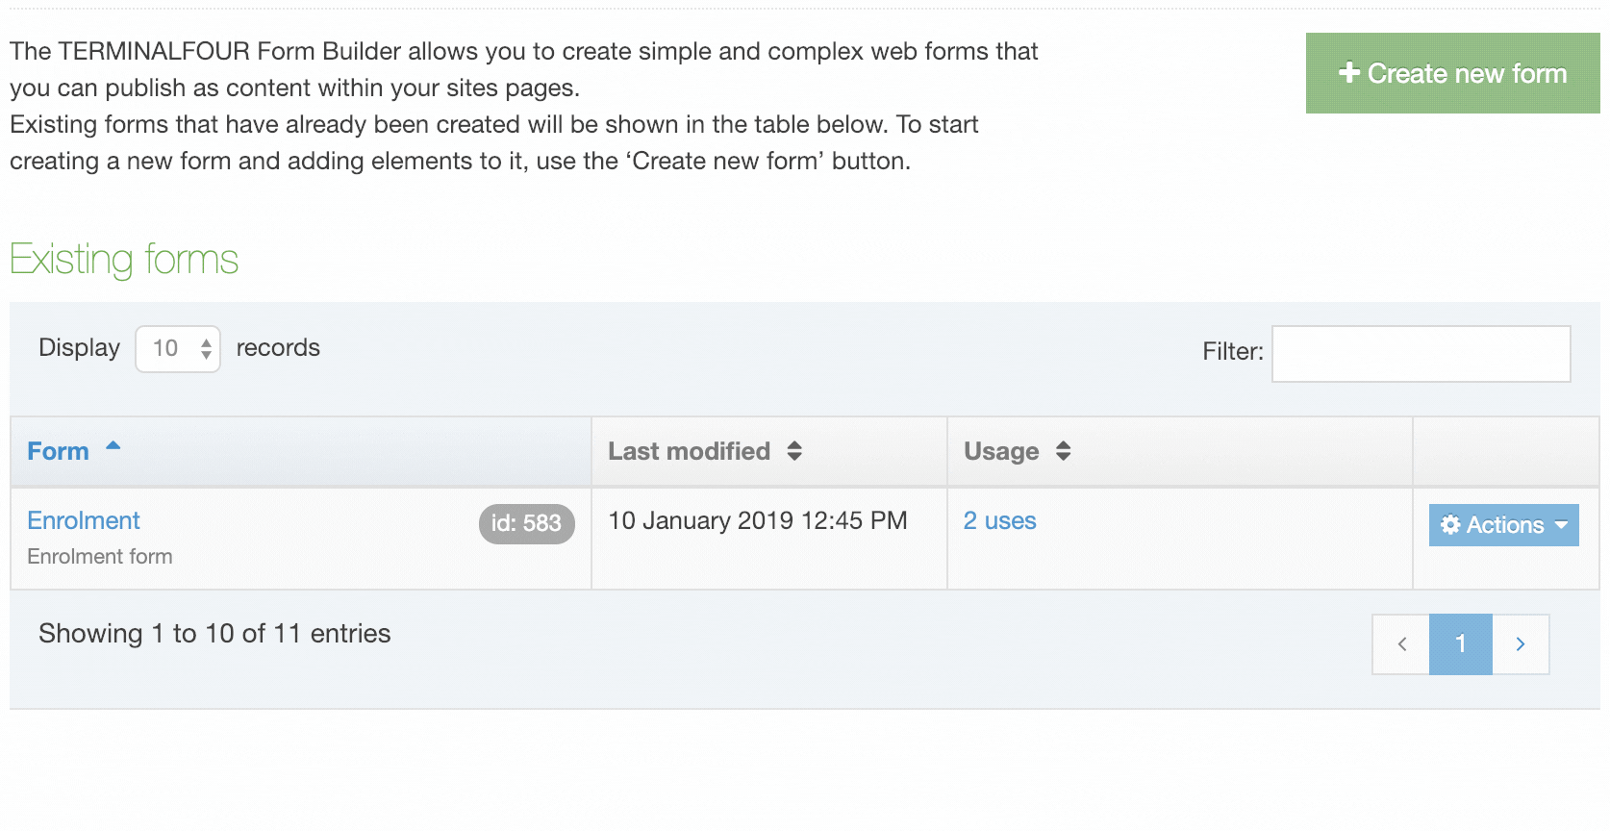Image resolution: width=1610 pixels, height=831 pixels.
Task: Click the Last modified sort arrows icon
Action: coord(794,451)
